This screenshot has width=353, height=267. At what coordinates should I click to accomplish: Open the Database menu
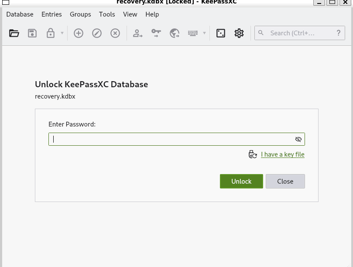20,14
